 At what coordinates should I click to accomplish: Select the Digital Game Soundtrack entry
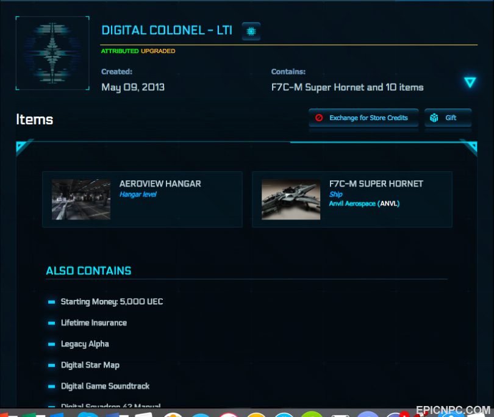click(x=106, y=386)
